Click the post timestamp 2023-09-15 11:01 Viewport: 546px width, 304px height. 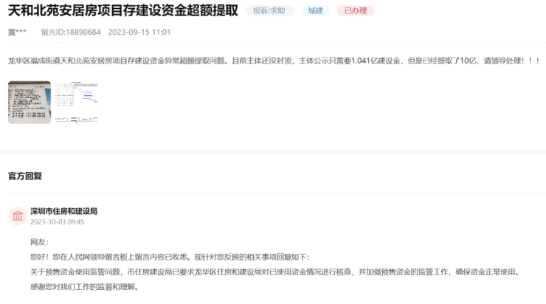139,32
